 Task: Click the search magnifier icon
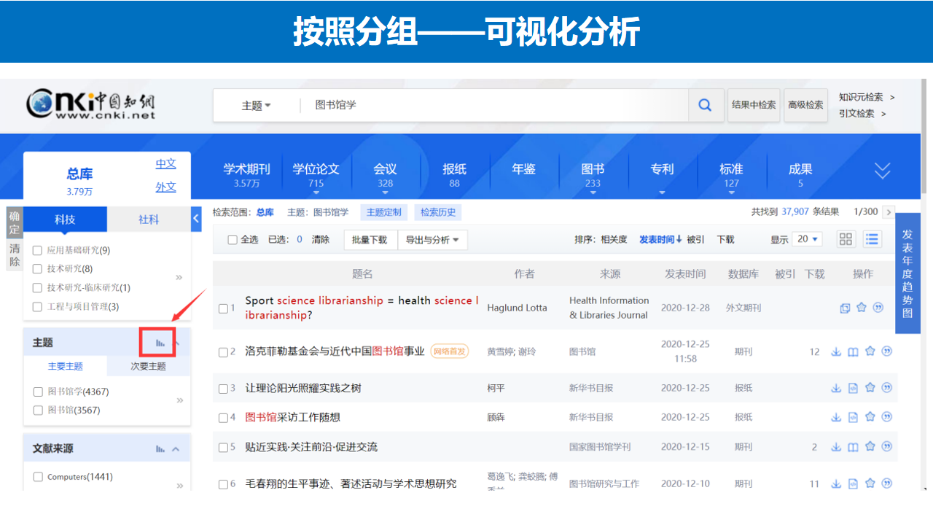tap(705, 105)
